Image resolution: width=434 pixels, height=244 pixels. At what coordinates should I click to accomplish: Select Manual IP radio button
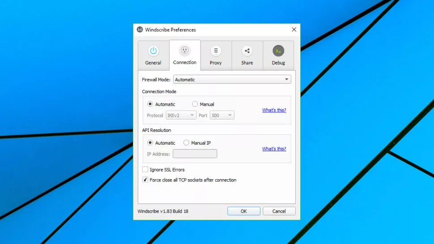tap(186, 143)
